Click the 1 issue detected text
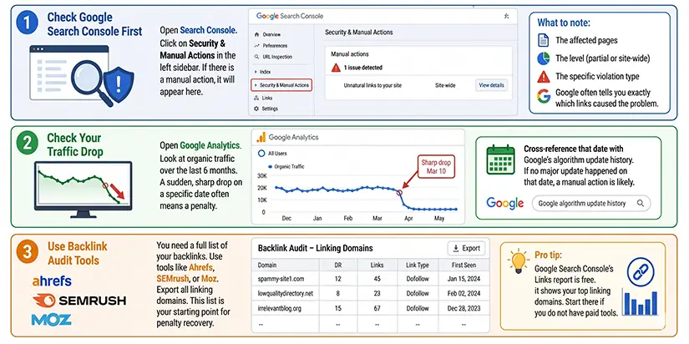The image size is (689, 344). (363, 68)
